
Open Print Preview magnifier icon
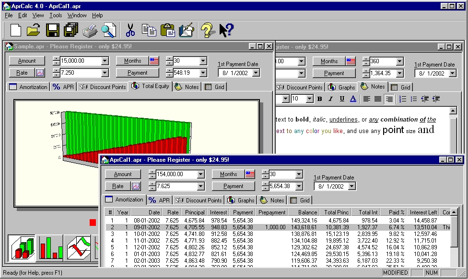click(109, 30)
